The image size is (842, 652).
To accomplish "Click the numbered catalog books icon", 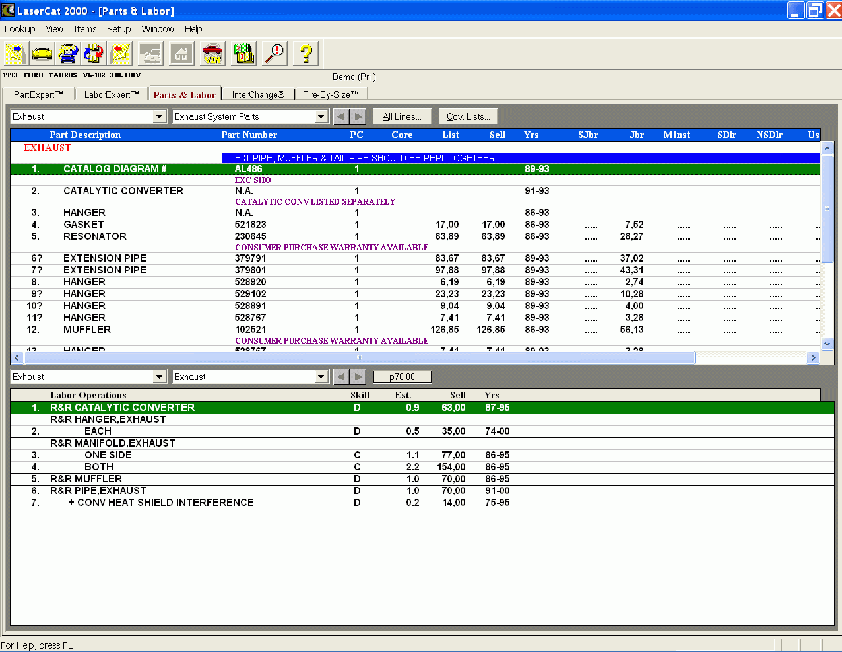I will click(x=243, y=54).
